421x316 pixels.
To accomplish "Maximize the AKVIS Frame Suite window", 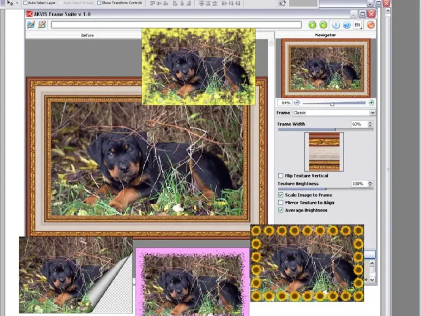I will [363, 14].
